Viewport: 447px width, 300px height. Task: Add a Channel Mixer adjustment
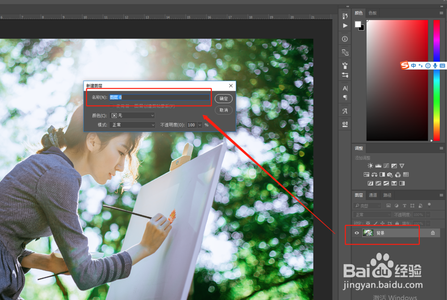pos(398,175)
